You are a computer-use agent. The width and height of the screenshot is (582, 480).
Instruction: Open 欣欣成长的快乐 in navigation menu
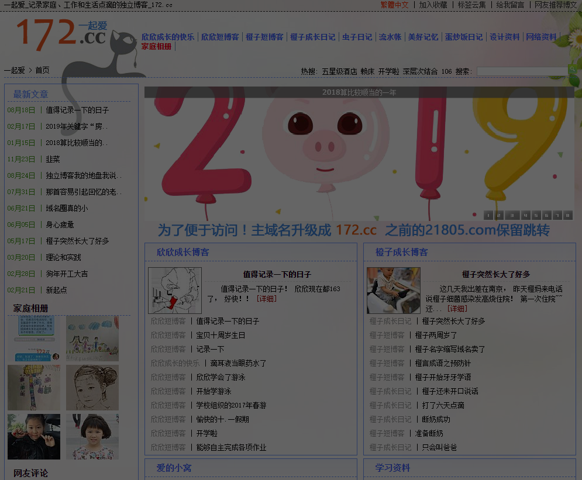tap(168, 37)
